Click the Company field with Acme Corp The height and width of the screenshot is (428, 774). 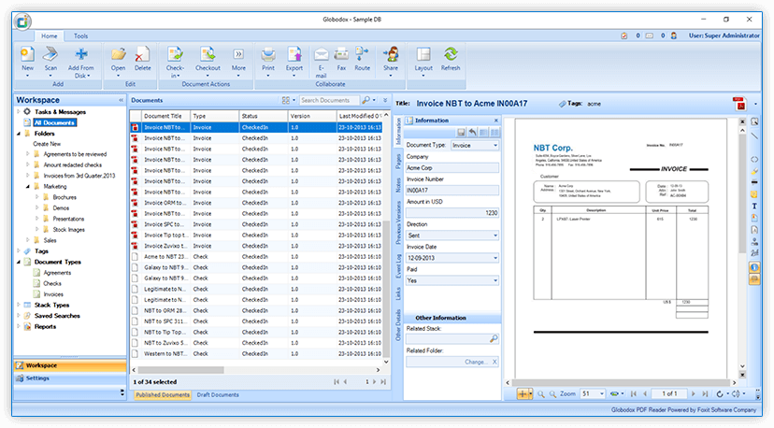(451, 168)
